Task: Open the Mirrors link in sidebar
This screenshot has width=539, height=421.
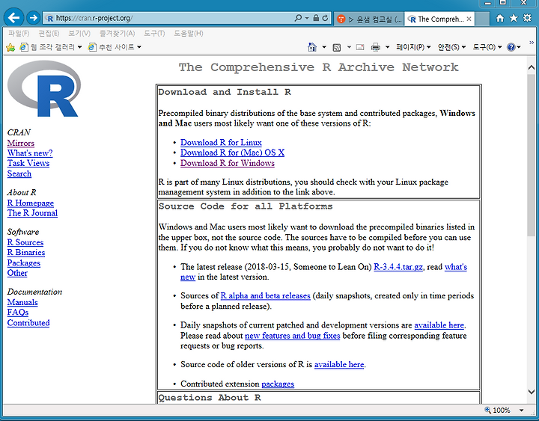Action: click(x=21, y=143)
